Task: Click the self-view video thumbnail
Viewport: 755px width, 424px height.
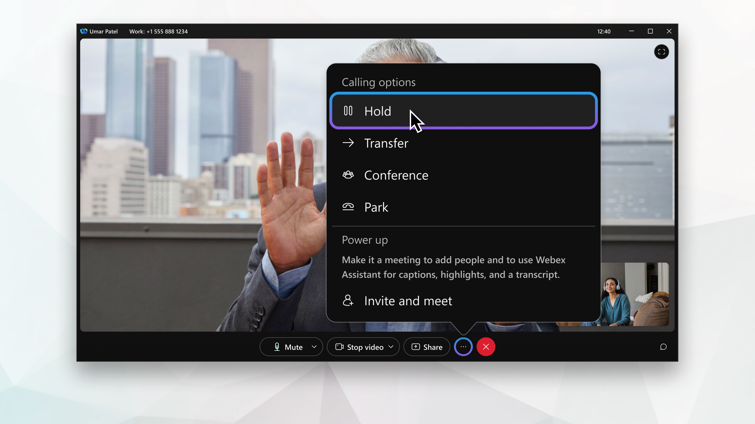Action: [634, 294]
